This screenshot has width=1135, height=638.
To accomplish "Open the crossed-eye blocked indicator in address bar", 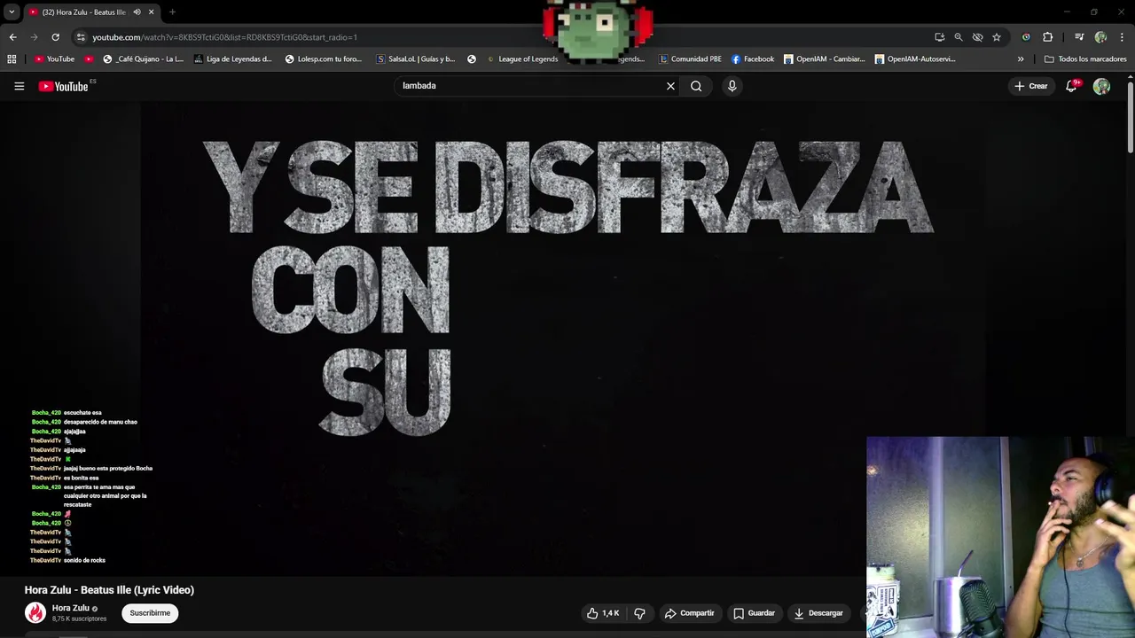I will (977, 37).
